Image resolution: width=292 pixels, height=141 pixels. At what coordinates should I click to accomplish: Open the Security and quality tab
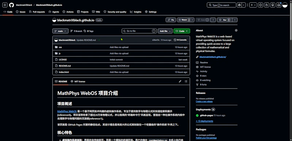click(115, 12)
